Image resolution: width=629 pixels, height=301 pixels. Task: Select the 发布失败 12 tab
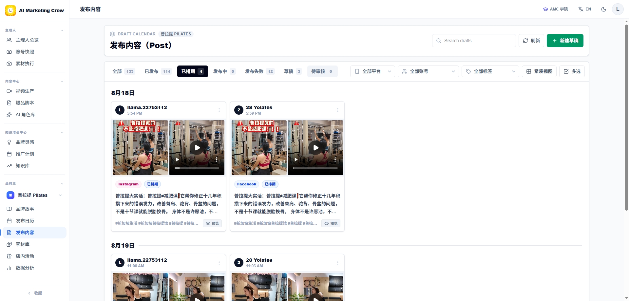coord(259,71)
